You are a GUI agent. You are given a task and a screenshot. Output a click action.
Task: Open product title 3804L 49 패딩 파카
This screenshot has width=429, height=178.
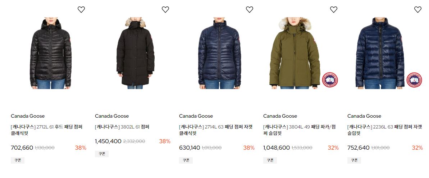tap(299, 130)
